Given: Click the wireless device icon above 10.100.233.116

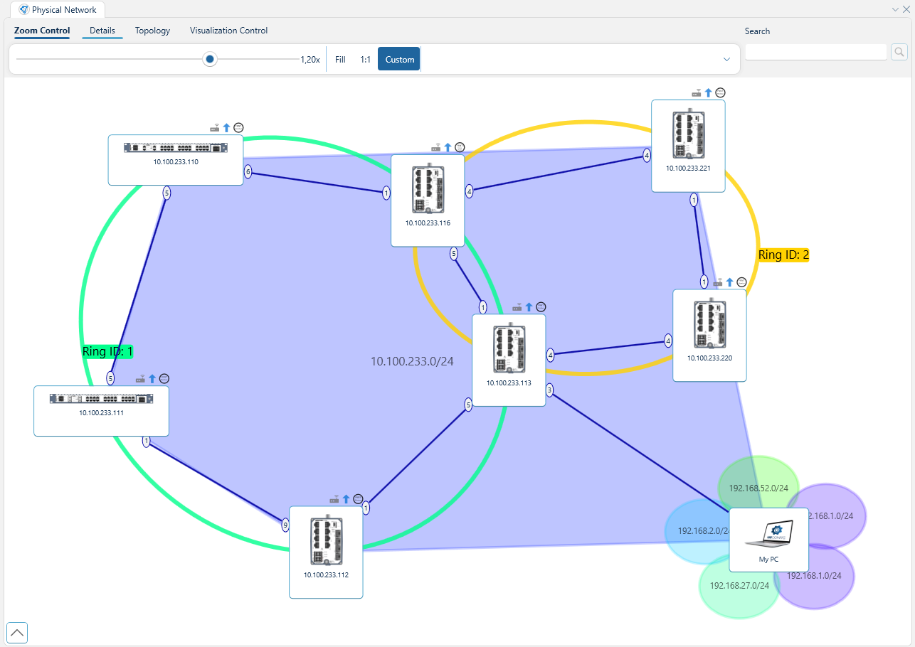Looking at the screenshot, I should pyautogui.click(x=434, y=147).
